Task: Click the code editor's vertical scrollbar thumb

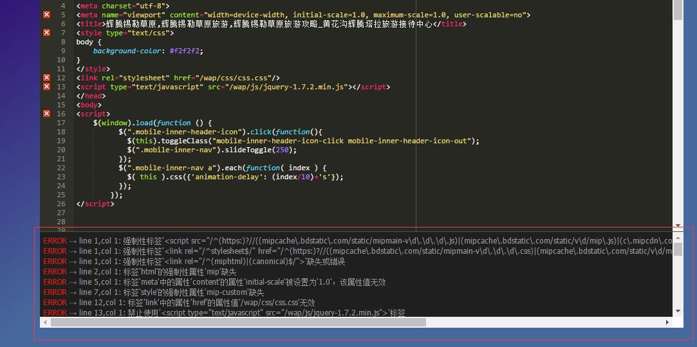Action: pyautogui.click(x=678, y=10)
